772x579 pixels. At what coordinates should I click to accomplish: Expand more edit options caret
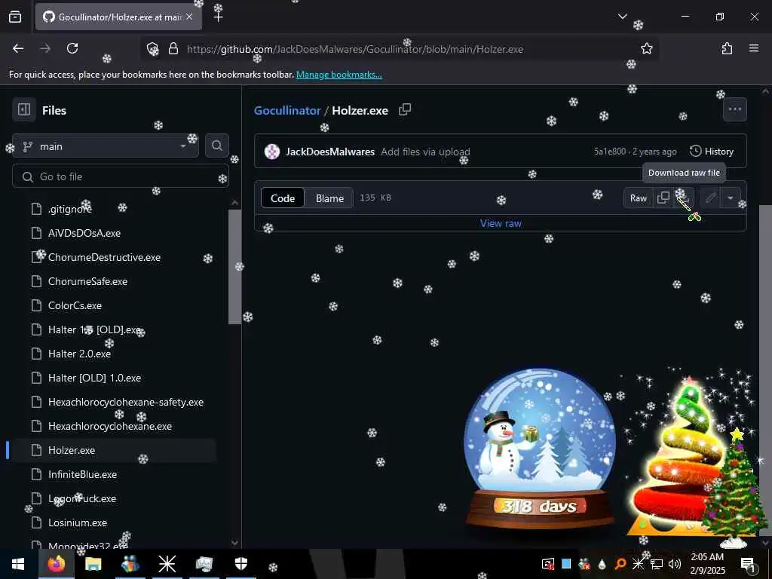coord(731,198)
